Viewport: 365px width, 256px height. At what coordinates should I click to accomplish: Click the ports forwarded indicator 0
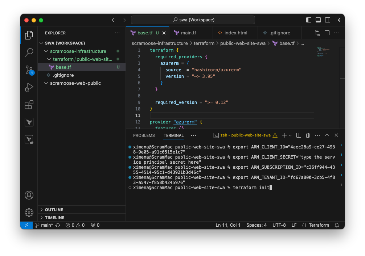pos(95,225)
